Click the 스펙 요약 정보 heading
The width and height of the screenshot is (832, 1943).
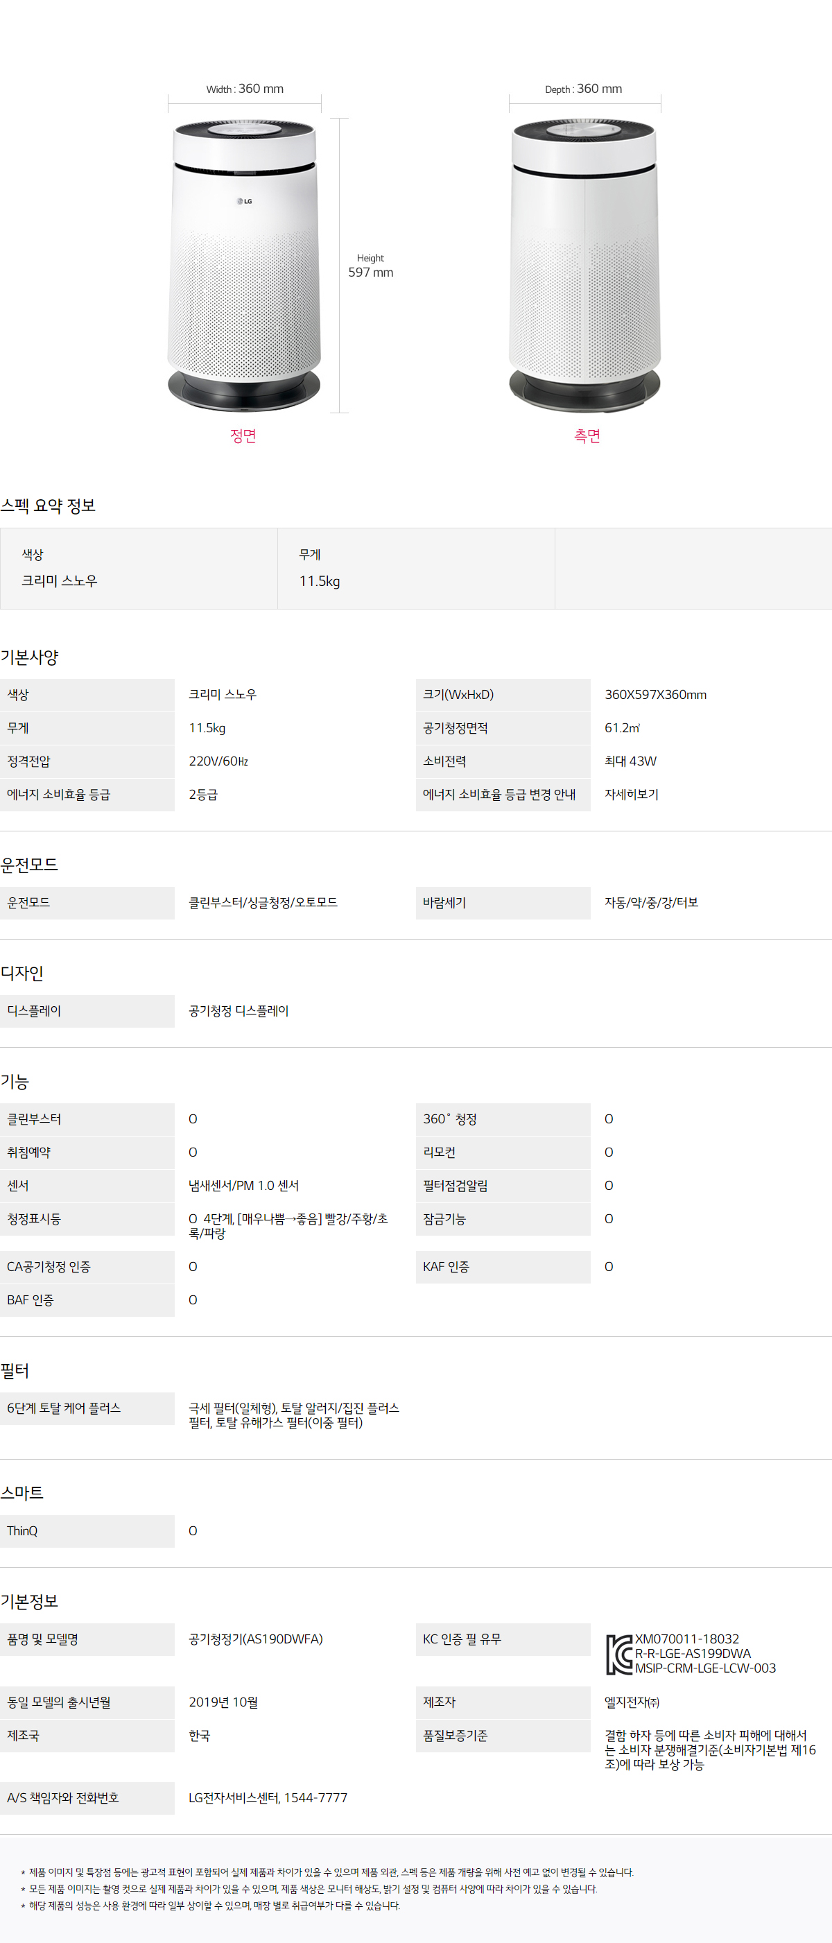pyautogui.click(x=49, y=506)
